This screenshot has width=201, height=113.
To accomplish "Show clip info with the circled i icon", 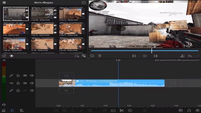I will point(92,56).
